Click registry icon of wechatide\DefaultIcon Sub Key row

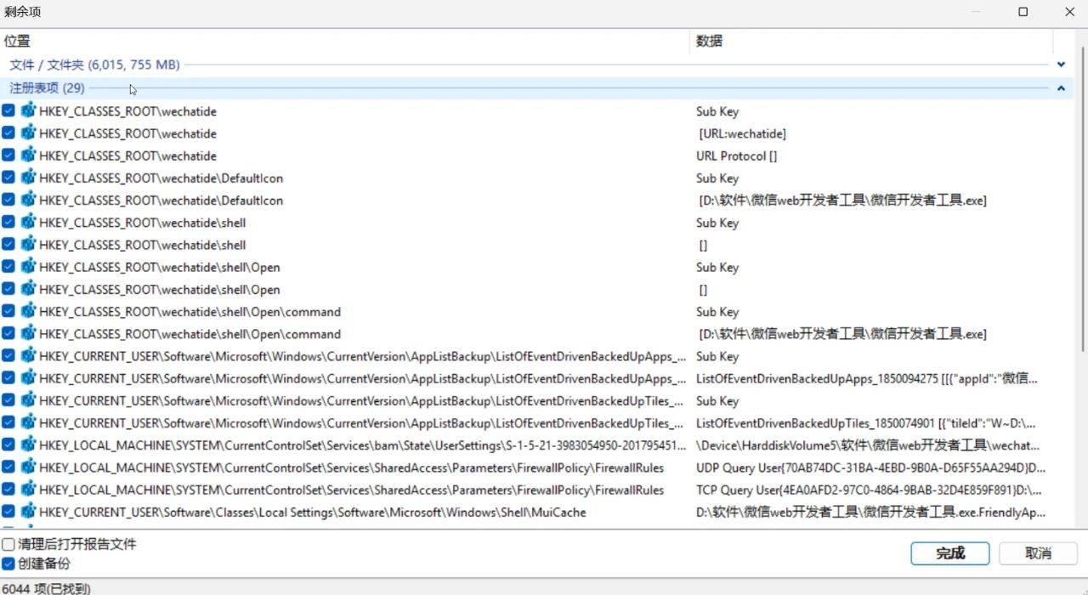click(x=28, y=178)
